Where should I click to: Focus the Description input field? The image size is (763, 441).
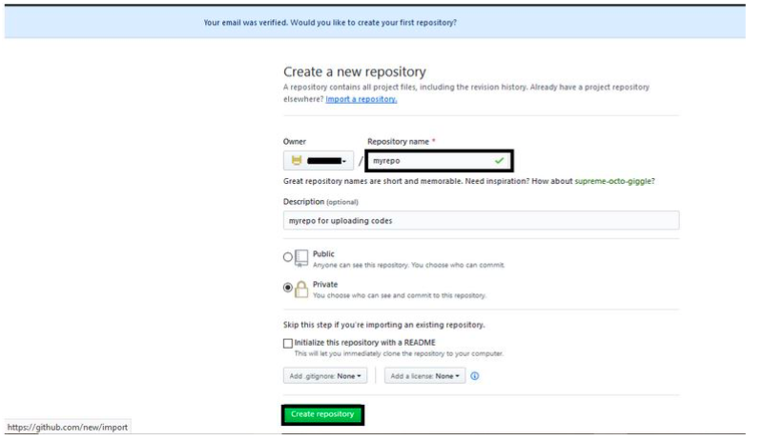481,220
